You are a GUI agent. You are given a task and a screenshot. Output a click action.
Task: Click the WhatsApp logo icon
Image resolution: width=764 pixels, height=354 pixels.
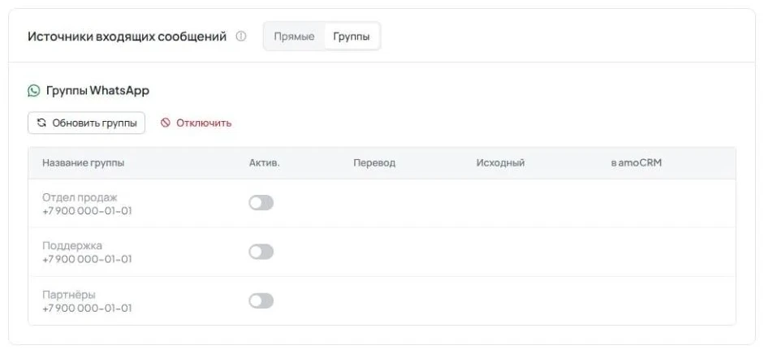pyautogui.click(x=33, y=91)
